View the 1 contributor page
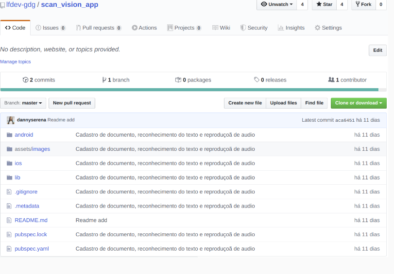This screenshot has height=274, width=394. click(x=347, y=80)
